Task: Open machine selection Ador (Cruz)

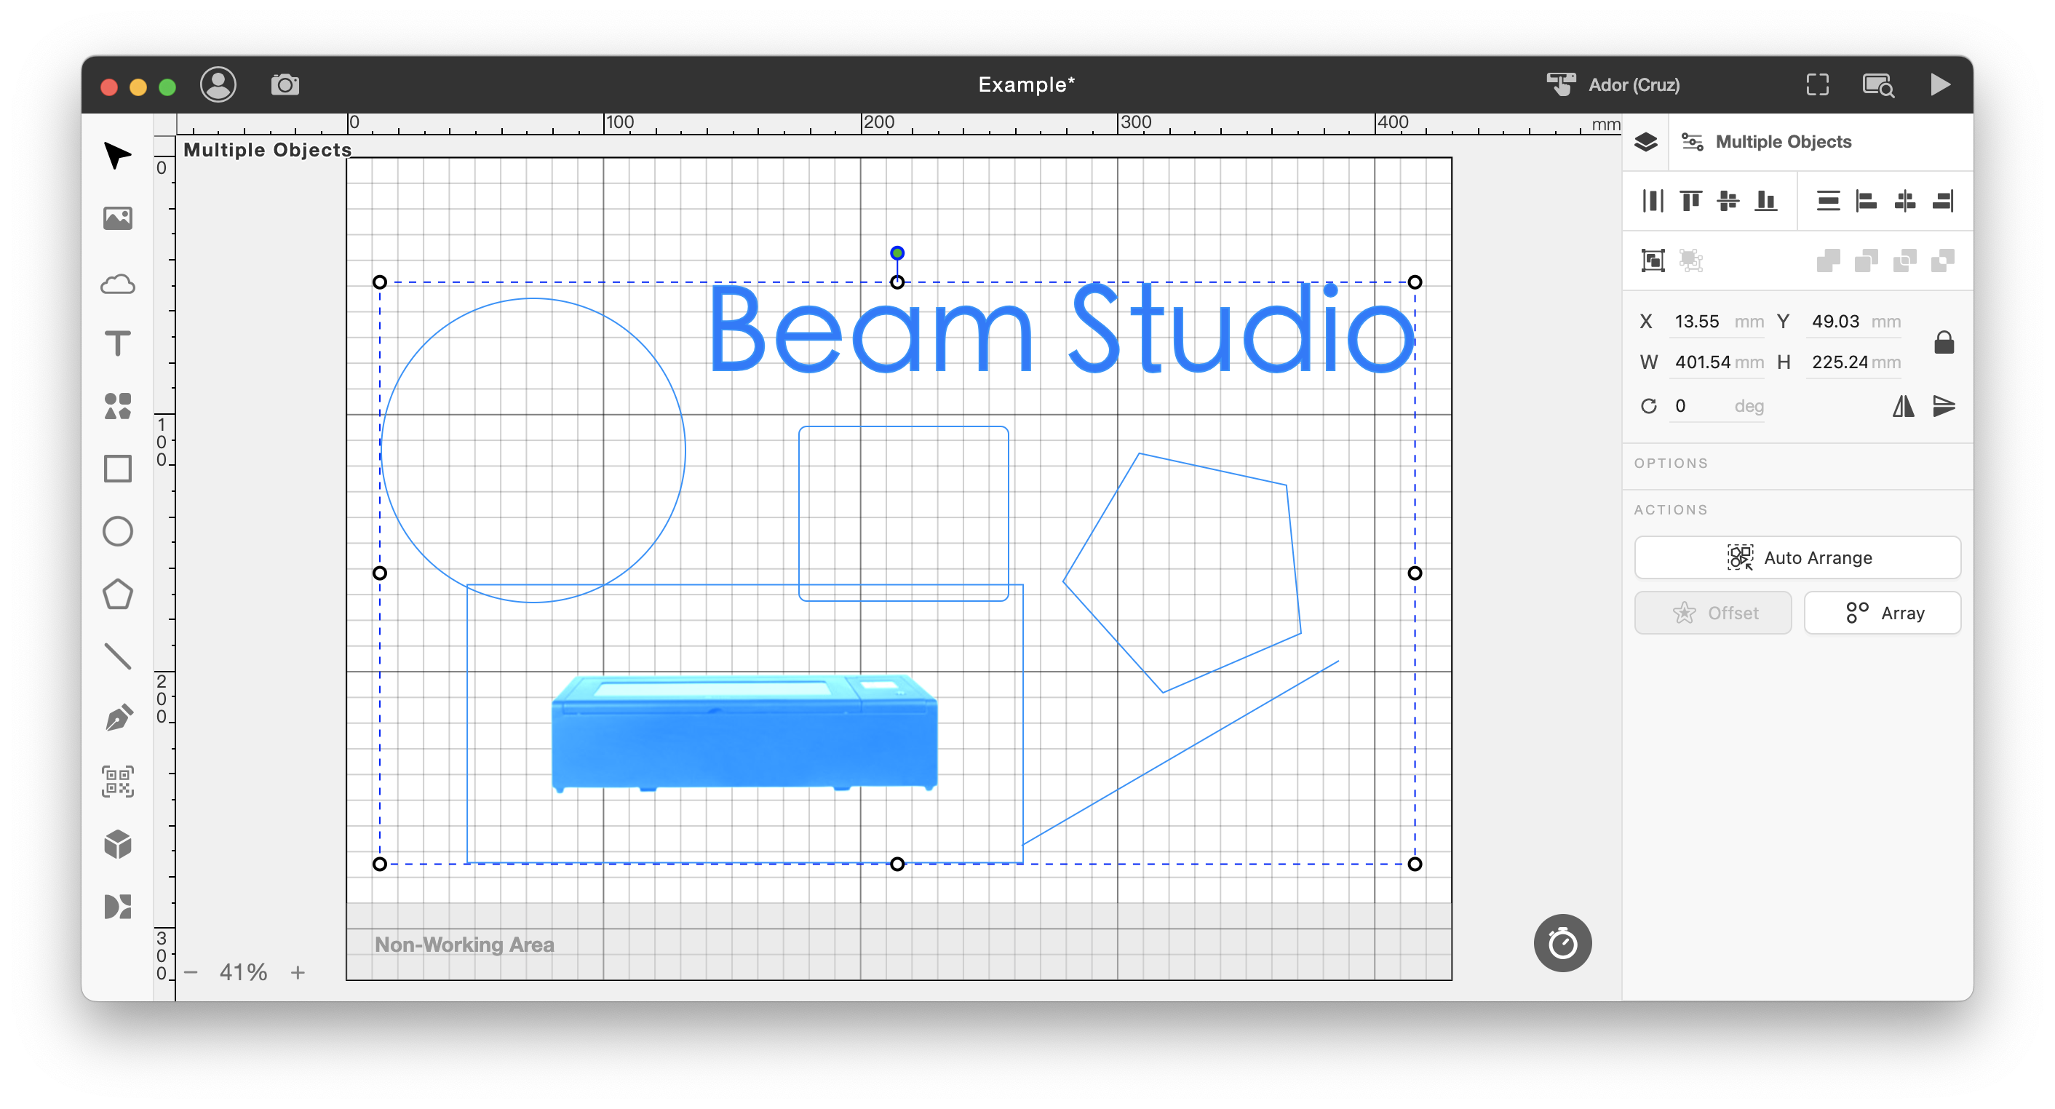Action: pyautogui.click(x=1613, y=84)
